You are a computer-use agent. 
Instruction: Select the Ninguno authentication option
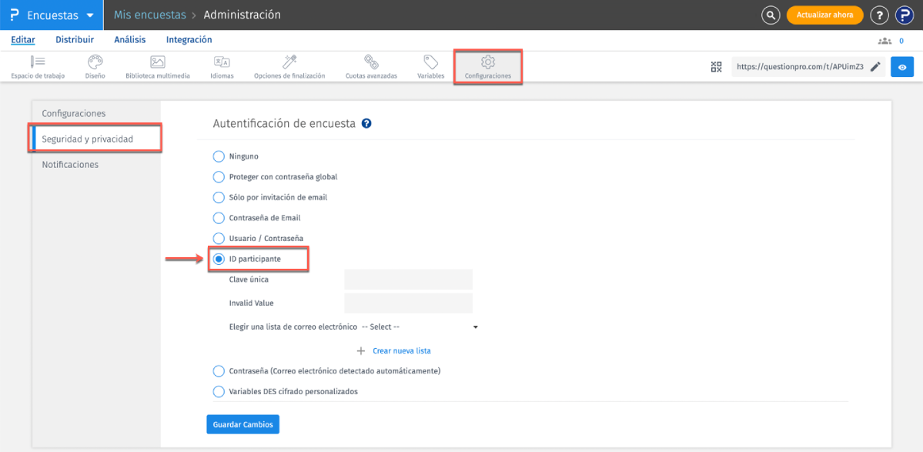pos(219,156)
